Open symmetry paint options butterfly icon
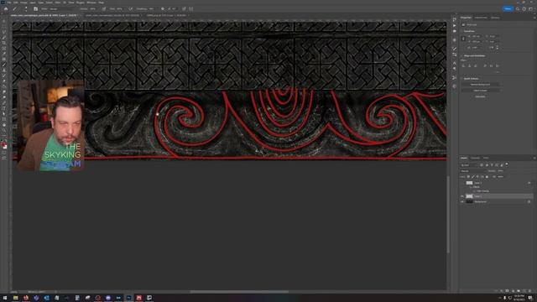 (x=191, y=9)
